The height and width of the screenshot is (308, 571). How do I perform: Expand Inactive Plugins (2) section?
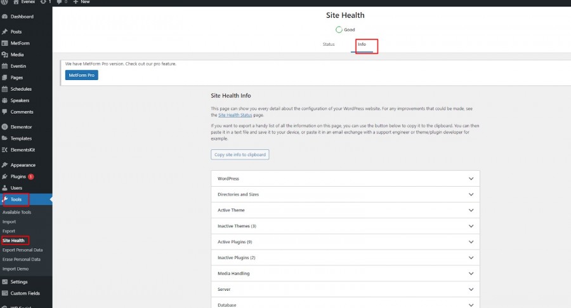345,258
